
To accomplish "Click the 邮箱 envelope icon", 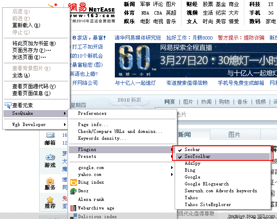I will pos(50,135).
